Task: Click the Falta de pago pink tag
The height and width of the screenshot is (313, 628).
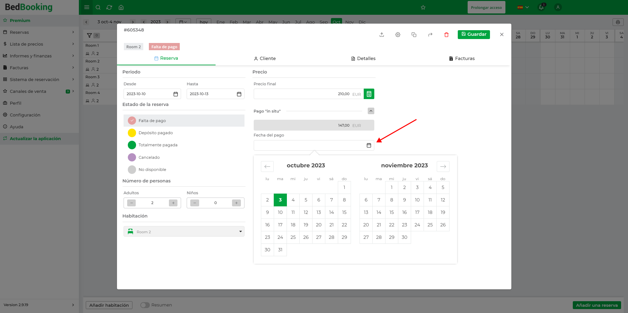Action: coord(164,47)
